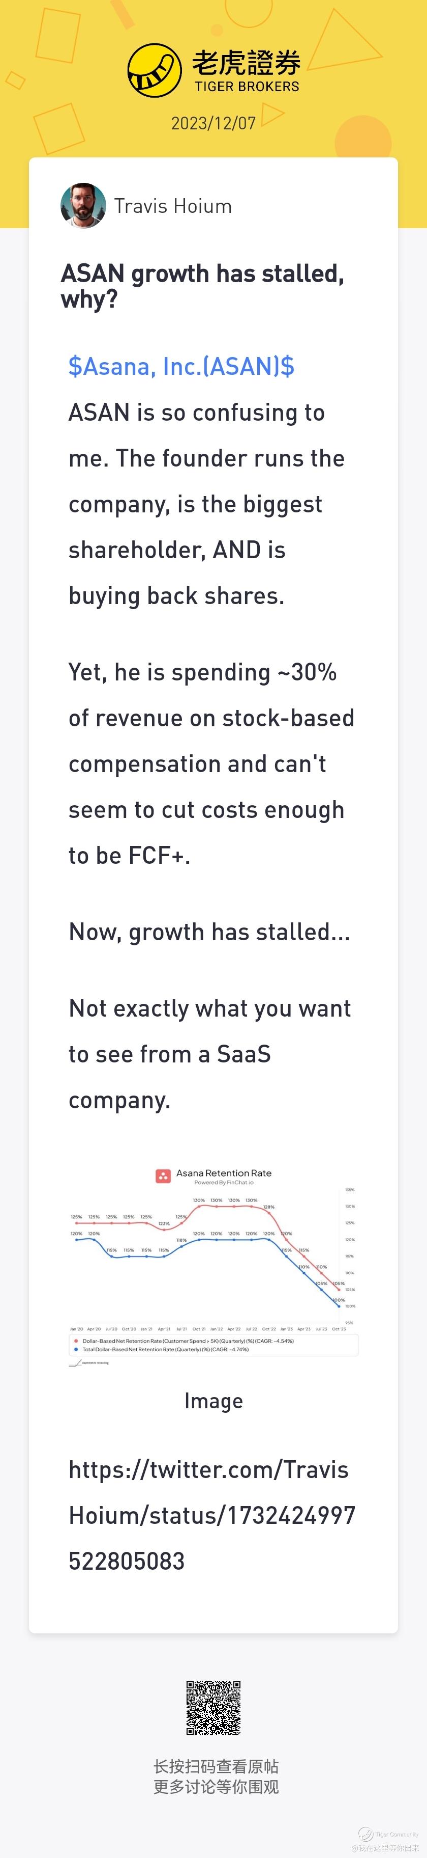Image resolution: width=427 pixels, height=1858 pixels.
Task: Click the 老虎證券 TIGER BROKERS brand text
Action: 246,71
